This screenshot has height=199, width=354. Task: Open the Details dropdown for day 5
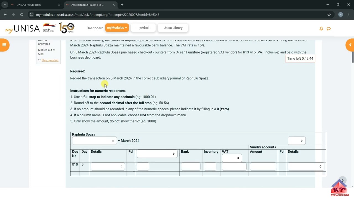pyautogui.click(x=108, y=166)
